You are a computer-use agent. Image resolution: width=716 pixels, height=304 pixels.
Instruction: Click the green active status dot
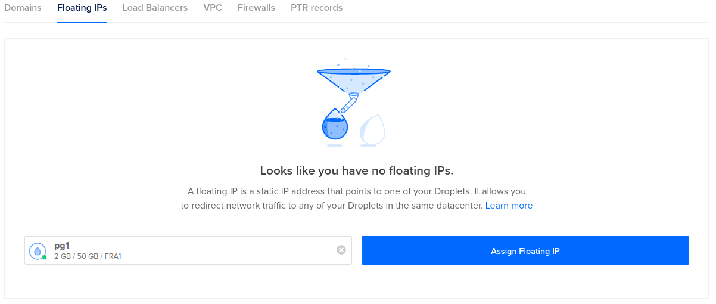45,258
